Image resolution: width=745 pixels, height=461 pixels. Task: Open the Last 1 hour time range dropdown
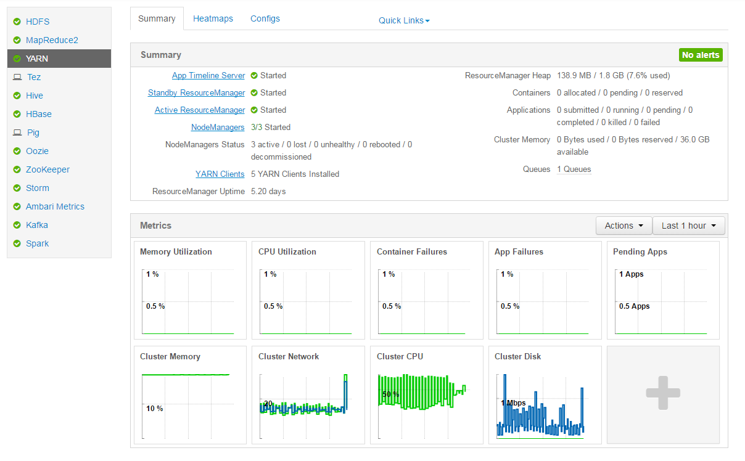tap(688, 226)
